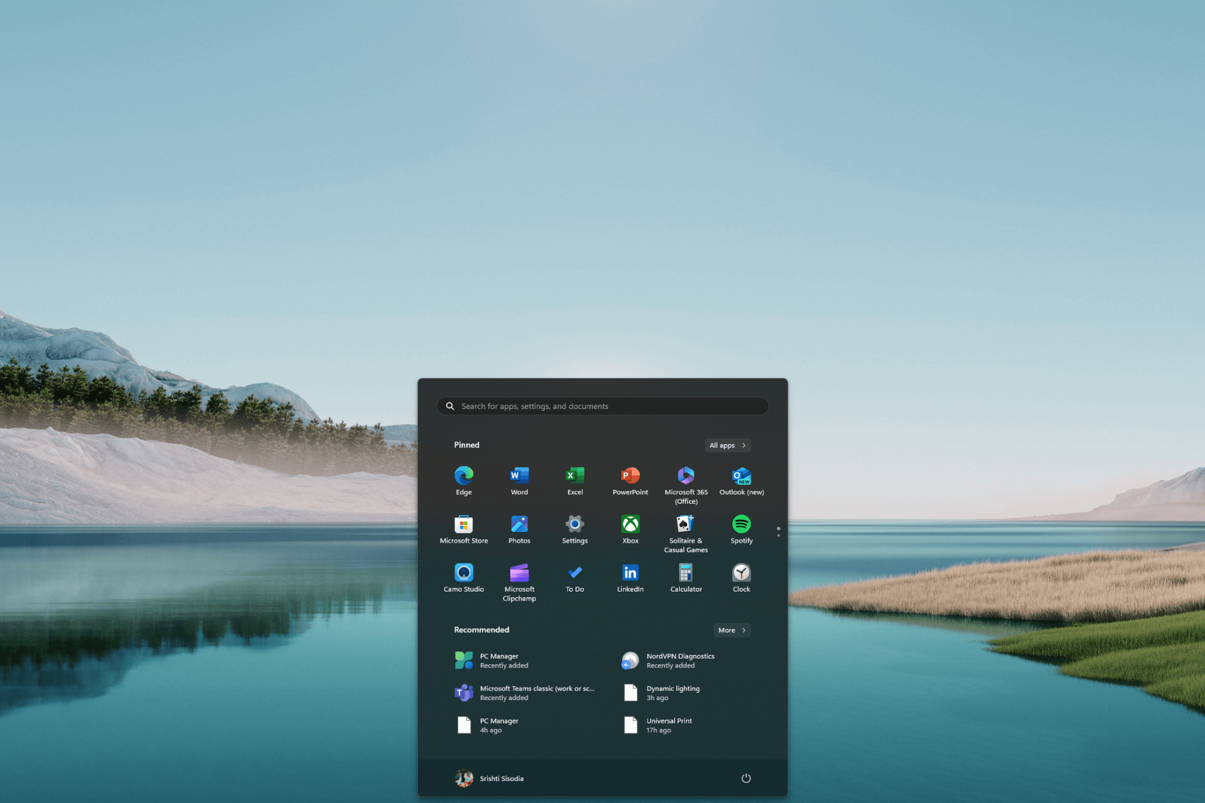Launch Word from the pinned apps

coord(519,481)
